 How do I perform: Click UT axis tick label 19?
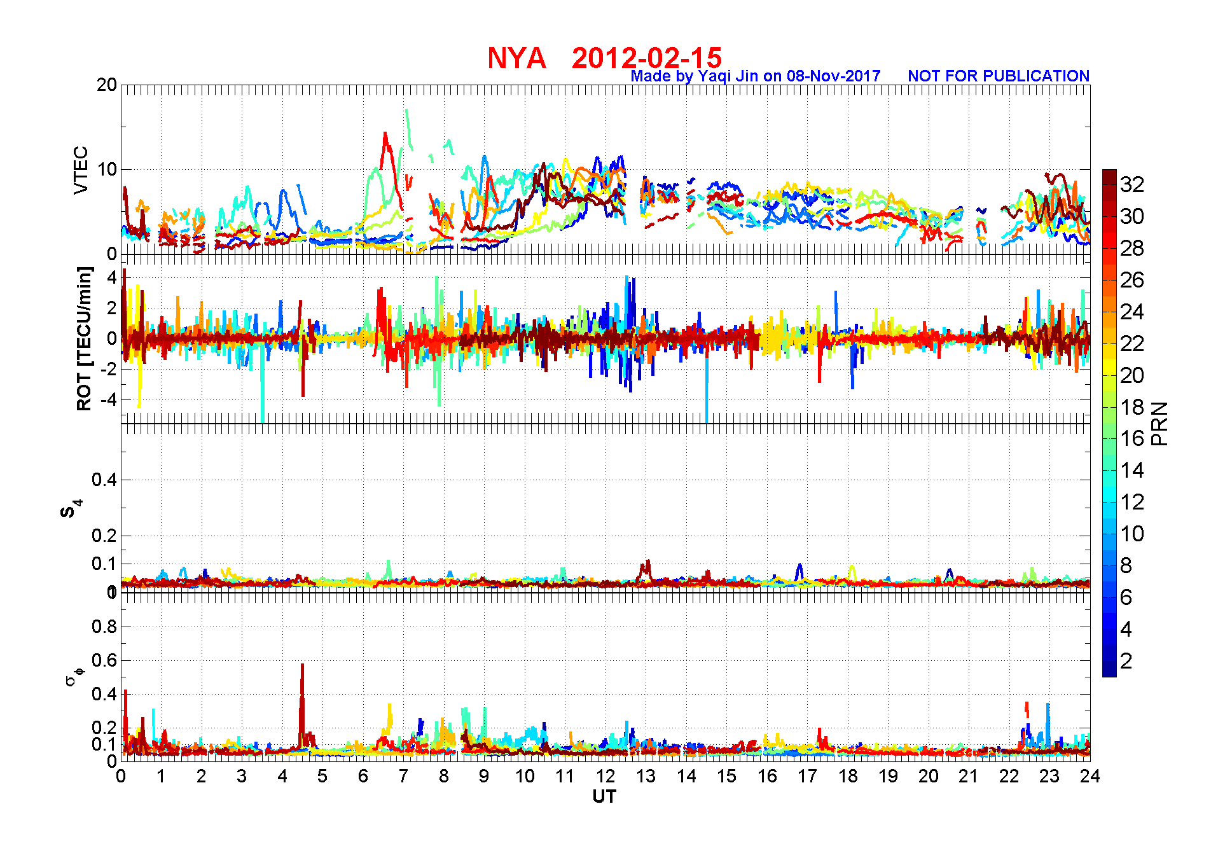click(x=888, y=776)
